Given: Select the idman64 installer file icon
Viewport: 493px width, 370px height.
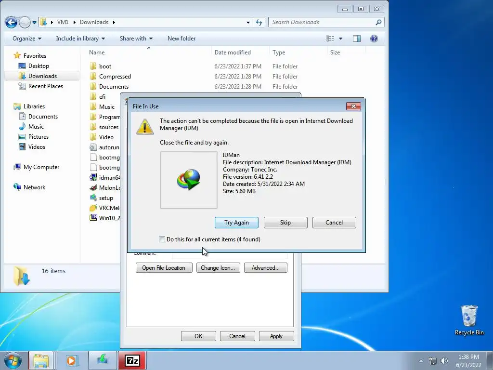Looking at the screenshot, I should coord(93,177).
